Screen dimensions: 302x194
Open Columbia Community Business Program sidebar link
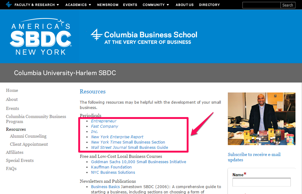click(36, 119)
